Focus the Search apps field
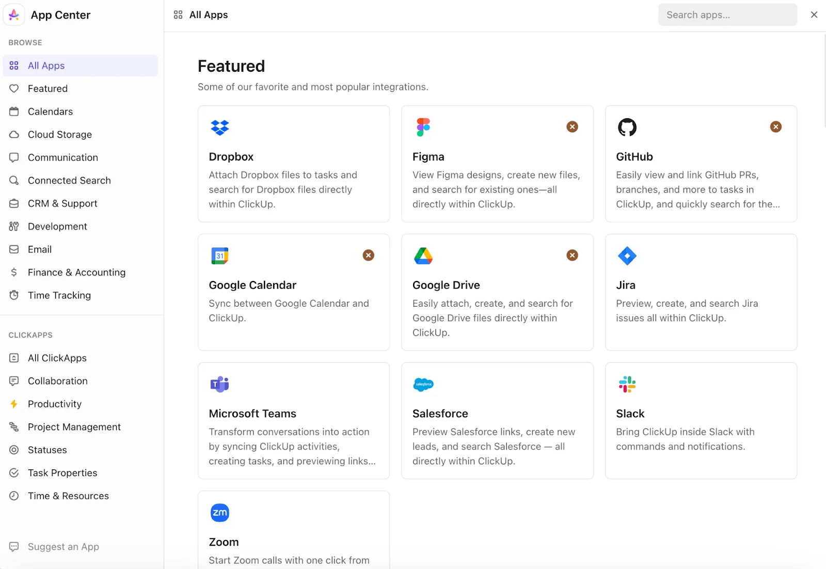Screen dimensions: 826x569 pyautogui.click(x=727, y=15)
